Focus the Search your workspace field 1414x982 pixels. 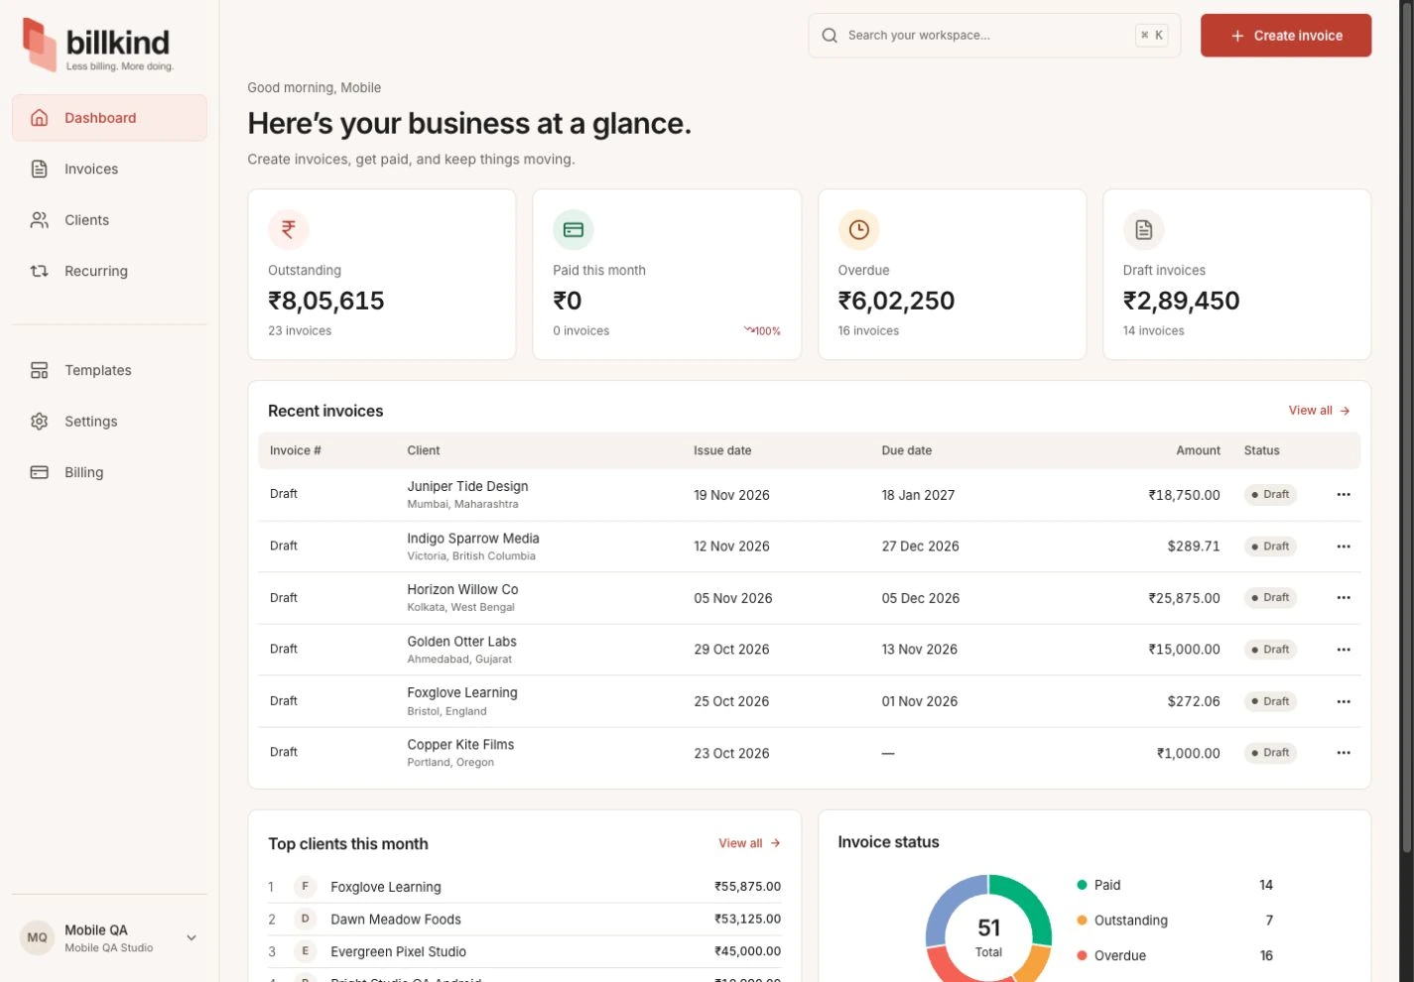[x=994, y=36]
